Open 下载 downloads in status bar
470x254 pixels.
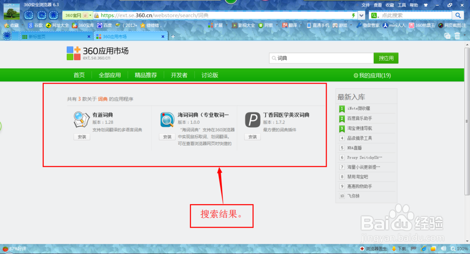[x=399, y=249]
